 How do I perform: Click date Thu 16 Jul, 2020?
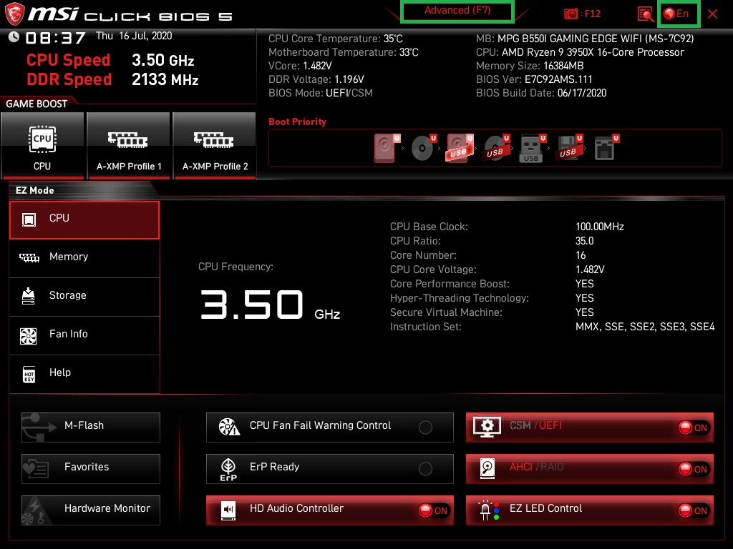click(134, 36)
